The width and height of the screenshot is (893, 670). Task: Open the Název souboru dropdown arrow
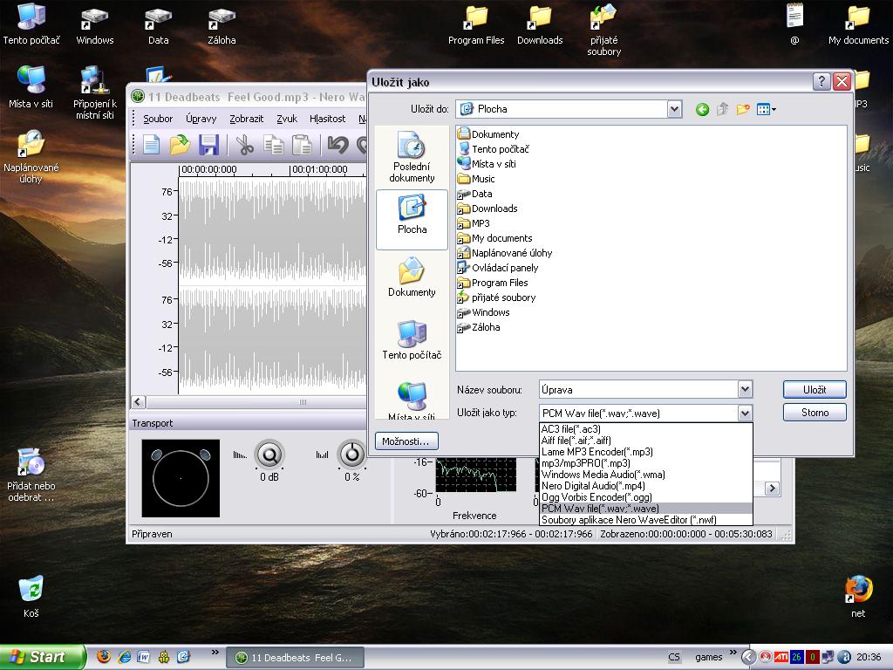pyautogui.click(x=745, y=390)
